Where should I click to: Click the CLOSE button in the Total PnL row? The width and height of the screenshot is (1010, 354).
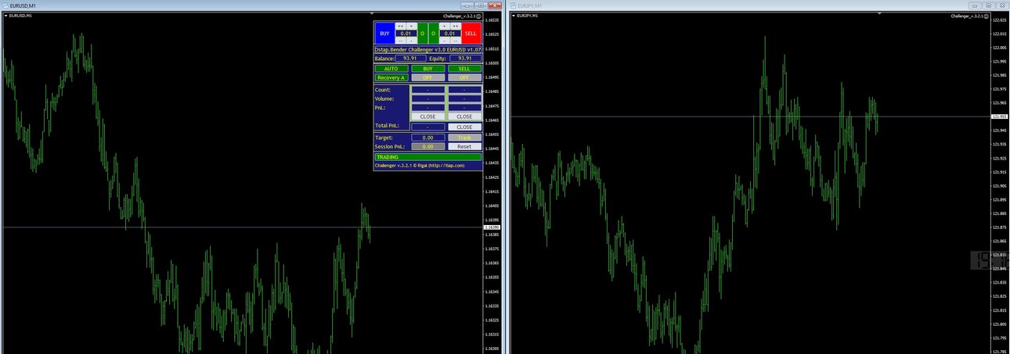[464, 127]
